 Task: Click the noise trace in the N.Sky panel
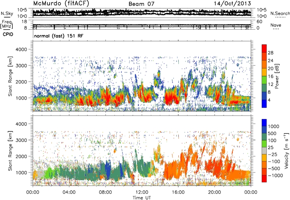[142, 13]
